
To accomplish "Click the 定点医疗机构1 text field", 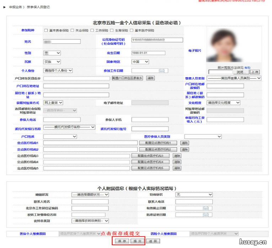I will [90, 143].
